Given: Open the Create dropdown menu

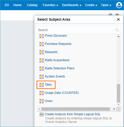Looking at the screenshot, I should (91, 5).
